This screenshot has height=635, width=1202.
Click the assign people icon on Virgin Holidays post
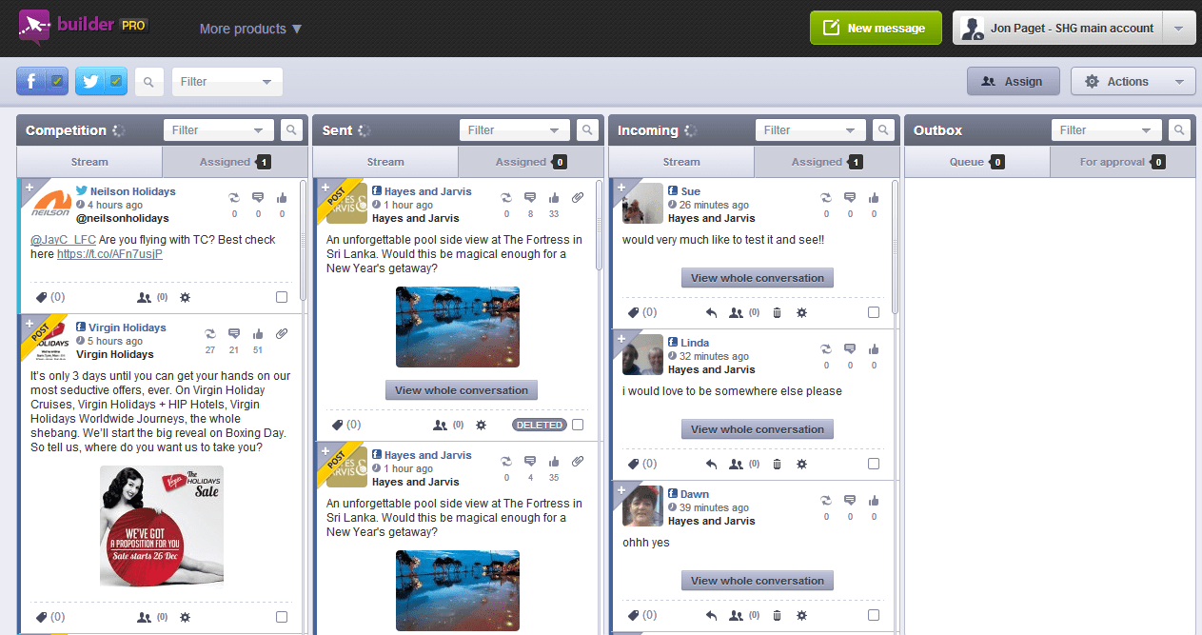point(145,617)
